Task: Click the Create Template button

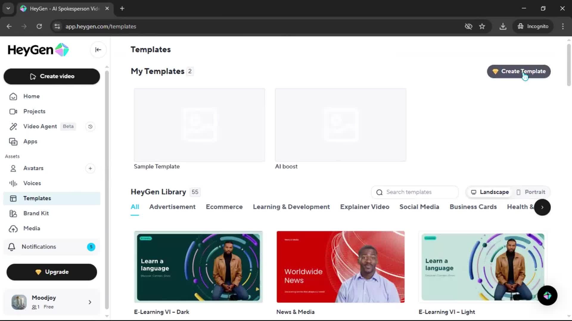Action: click(519, 71)
